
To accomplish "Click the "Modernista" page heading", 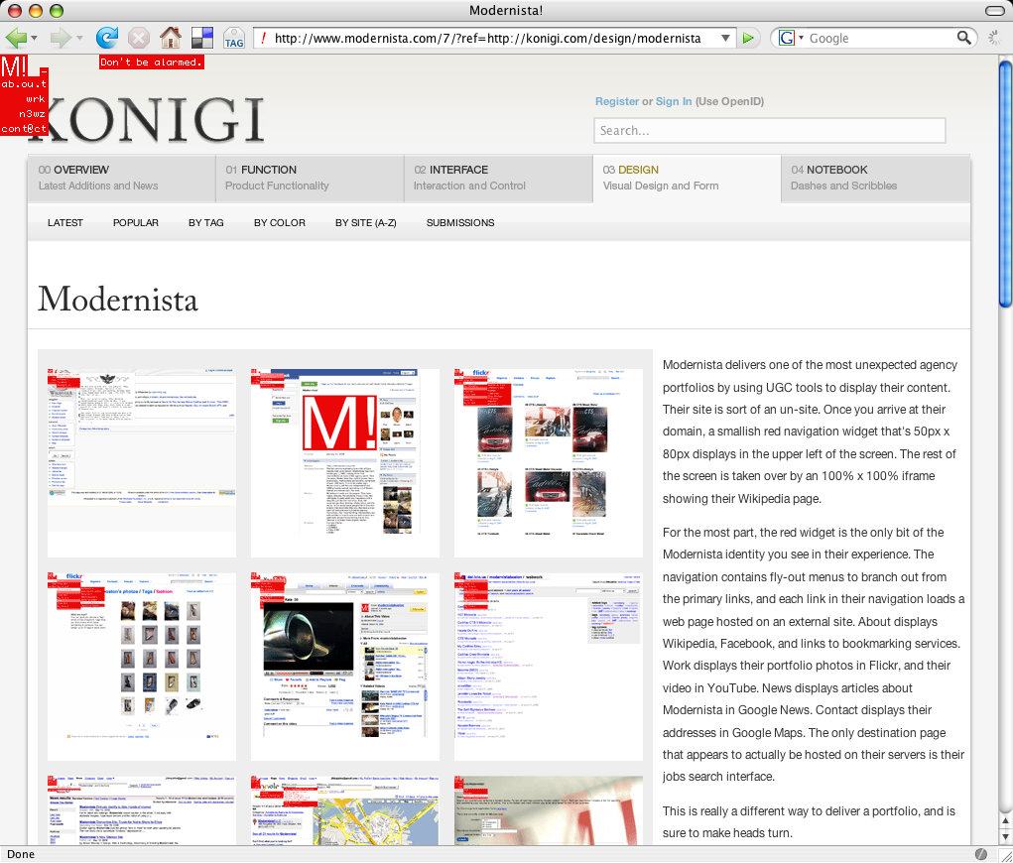I will (x=118, y=300).
